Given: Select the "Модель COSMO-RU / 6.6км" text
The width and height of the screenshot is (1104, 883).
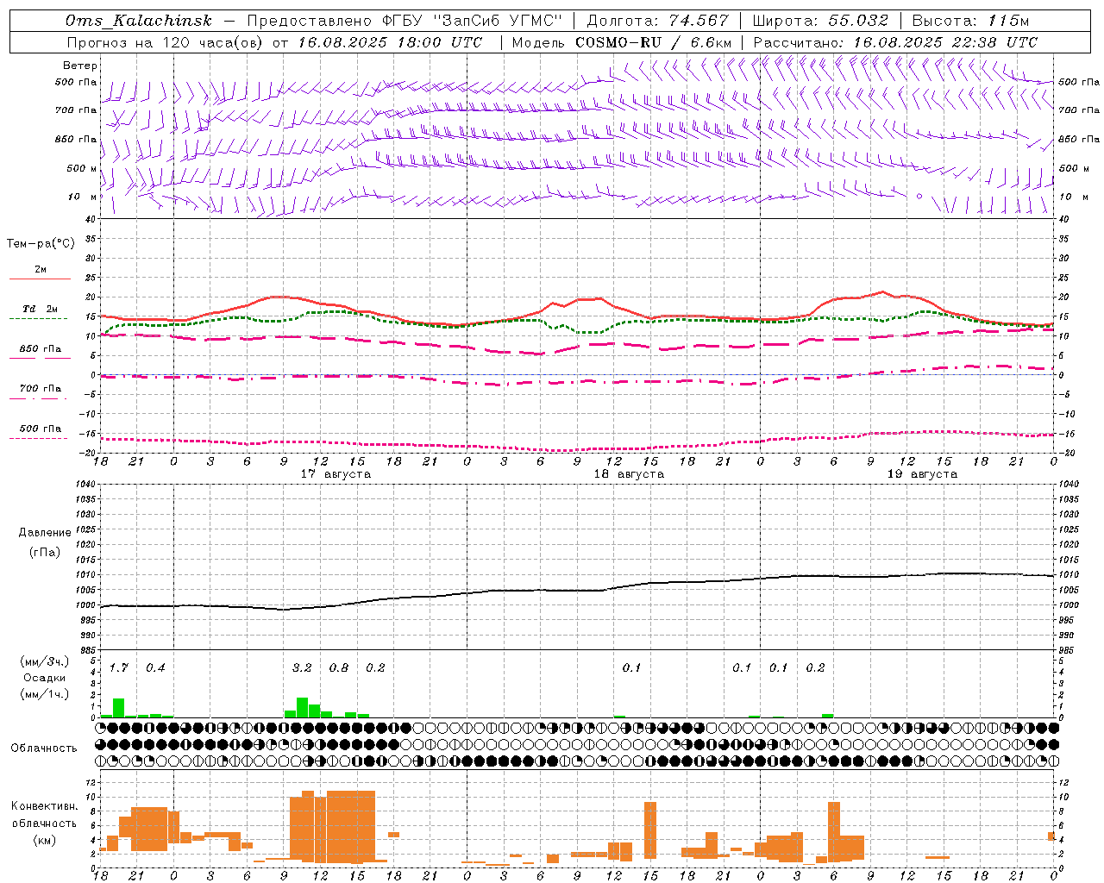Looking at the screenshot, I should tap(622, 42).
